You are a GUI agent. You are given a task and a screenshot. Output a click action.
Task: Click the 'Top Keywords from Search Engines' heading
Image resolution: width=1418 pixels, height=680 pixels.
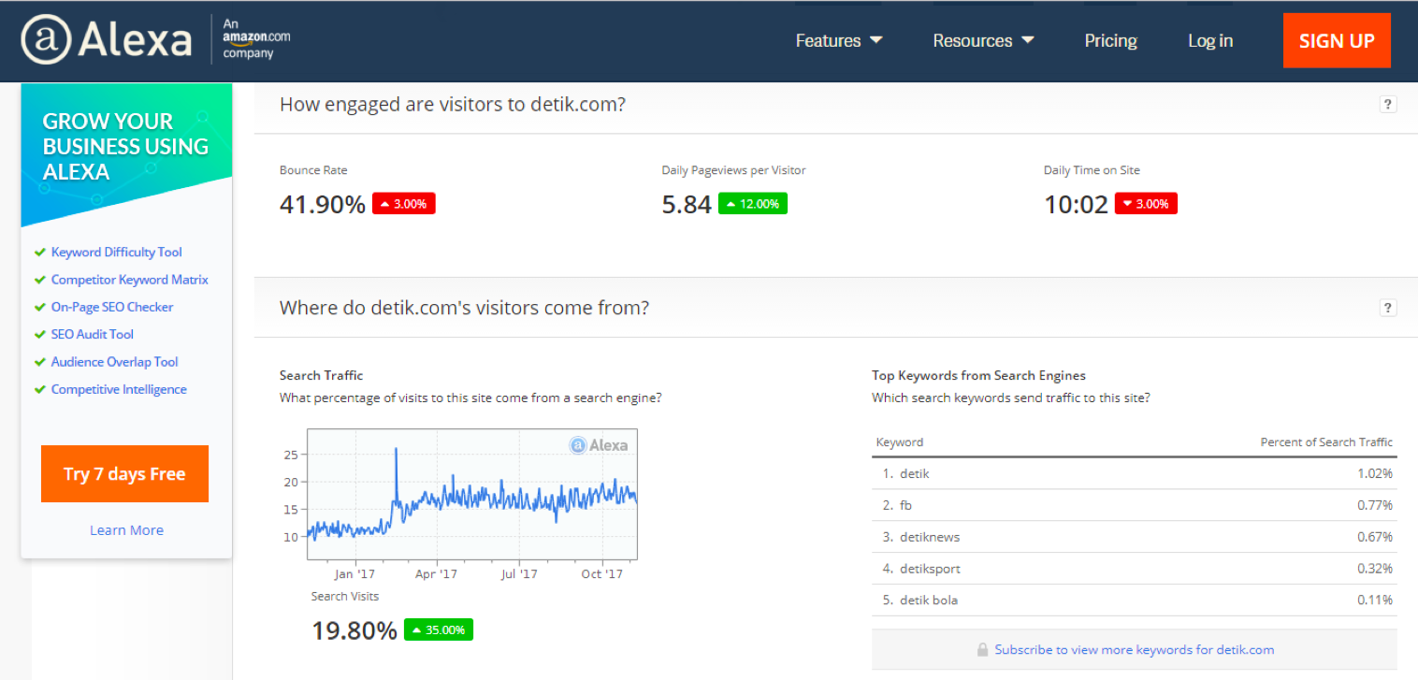[978, 375]
